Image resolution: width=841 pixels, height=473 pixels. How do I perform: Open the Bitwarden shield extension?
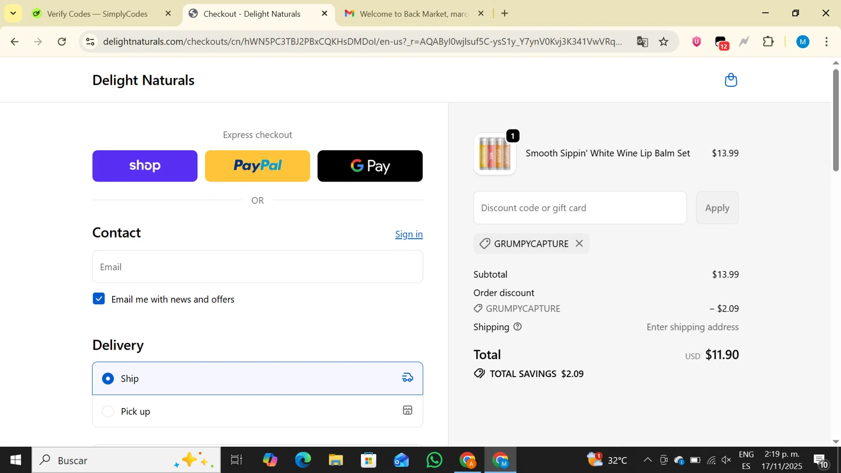point(696,42)
